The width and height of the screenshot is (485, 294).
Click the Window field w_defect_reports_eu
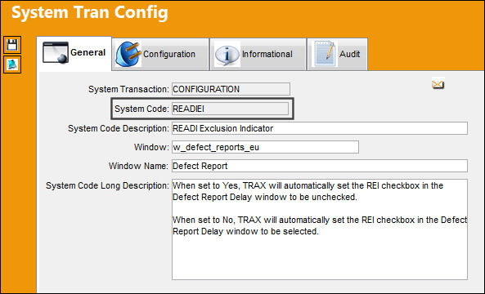click(265, 147)
